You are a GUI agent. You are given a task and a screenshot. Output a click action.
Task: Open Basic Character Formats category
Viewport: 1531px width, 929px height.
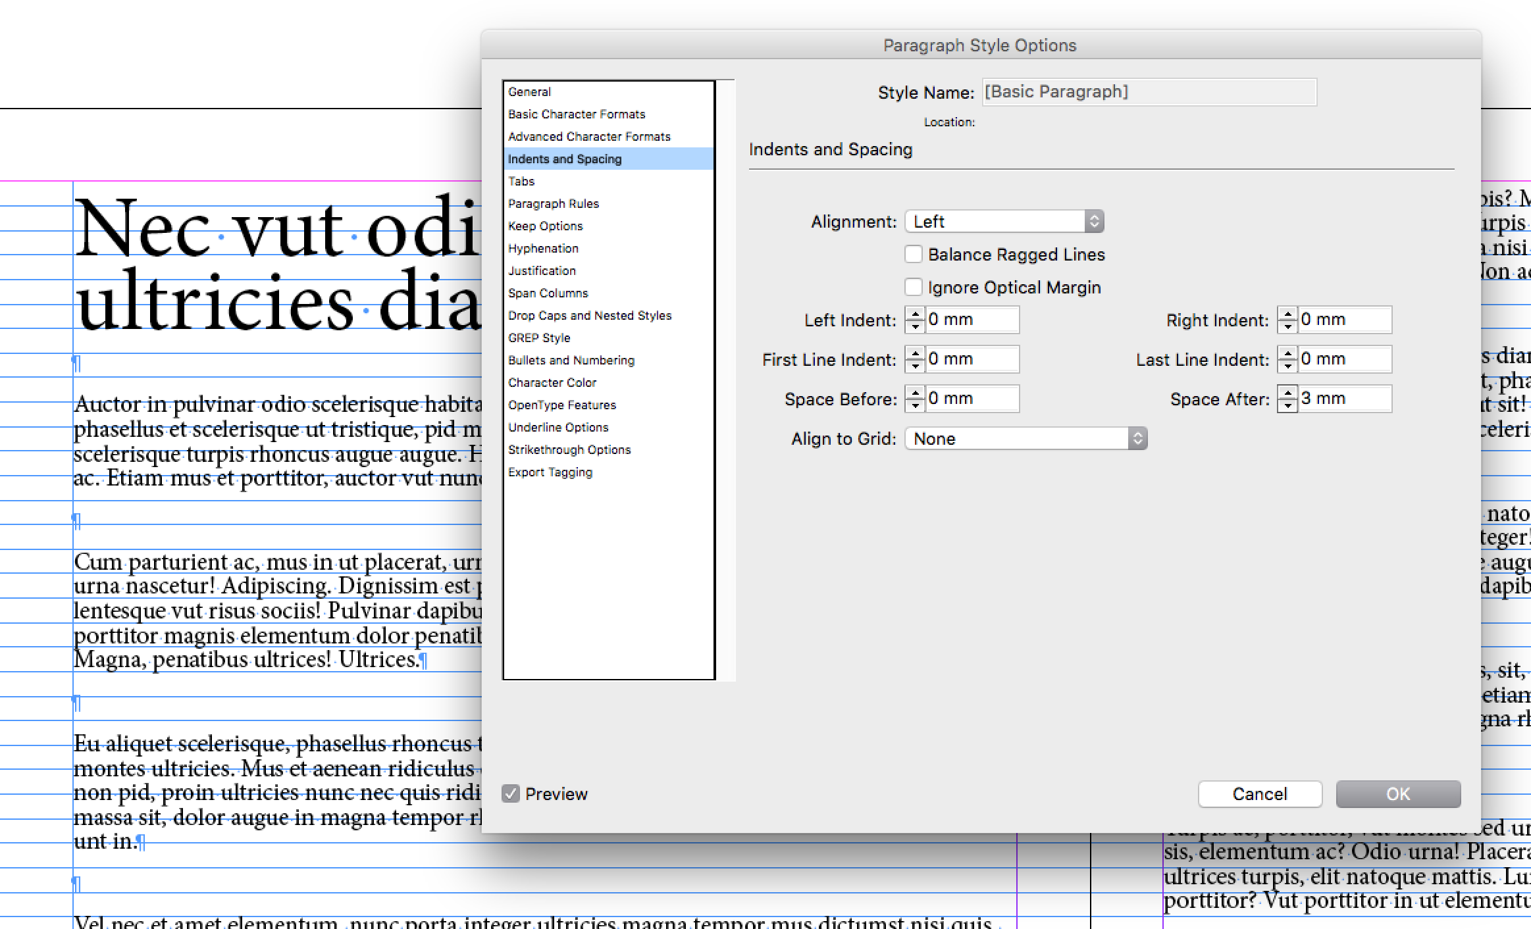tap(608, 114)
